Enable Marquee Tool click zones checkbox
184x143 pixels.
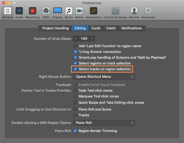[x=75, y=96]
